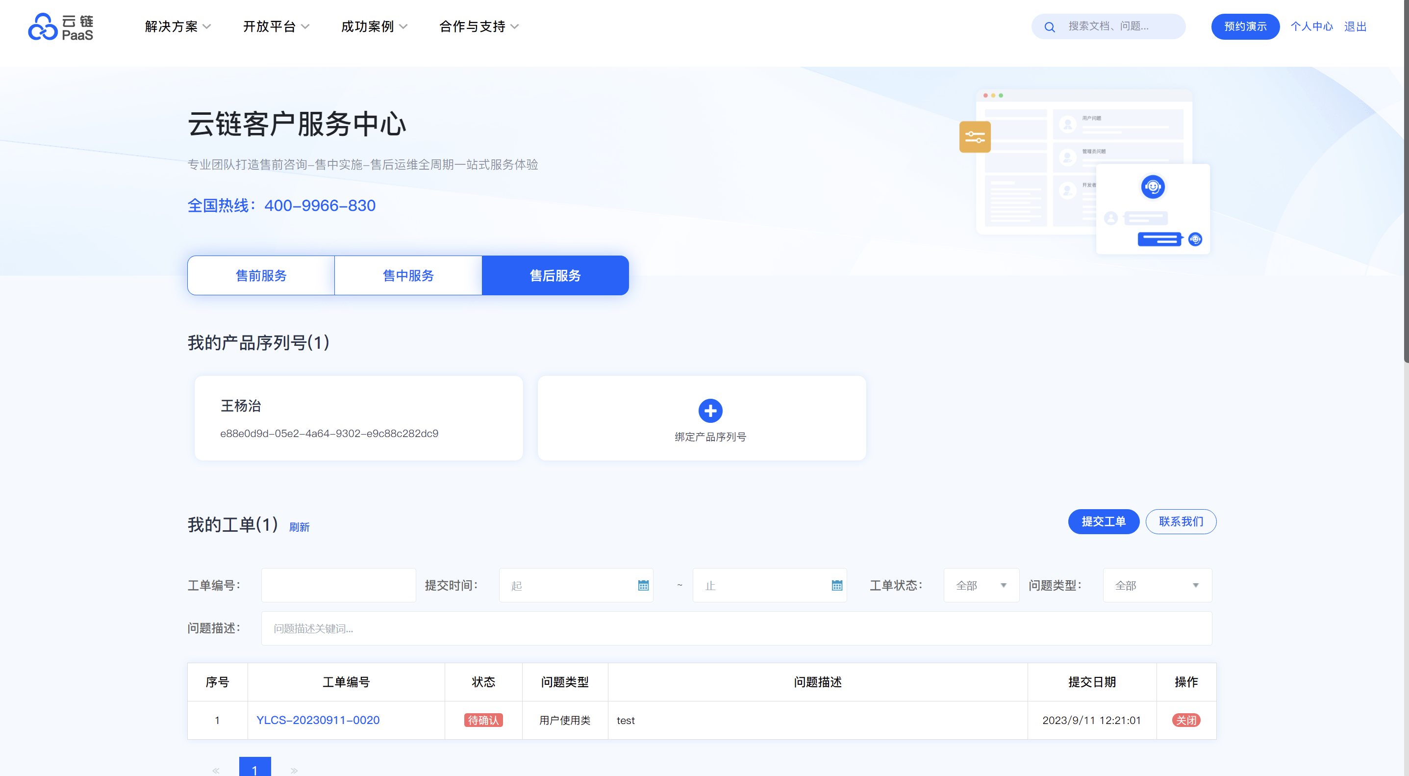The width and height of the screenshot is (1409, 776).
Task: Click the 提交工单 button
Action: coord(1103,521)
